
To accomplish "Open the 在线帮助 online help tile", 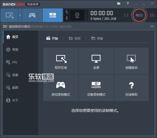I will click(x=131, y=88).
